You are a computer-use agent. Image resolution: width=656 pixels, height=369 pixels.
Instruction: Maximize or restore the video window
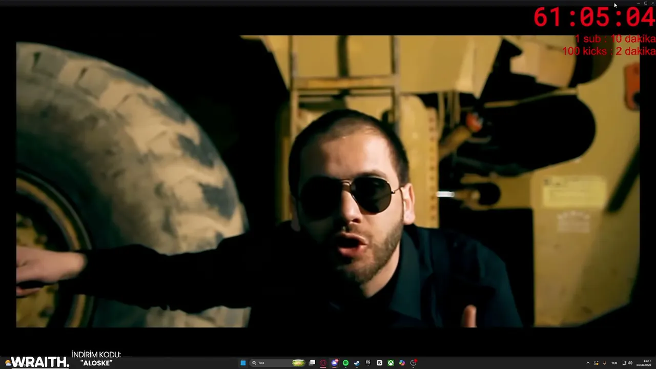(645, 3)
